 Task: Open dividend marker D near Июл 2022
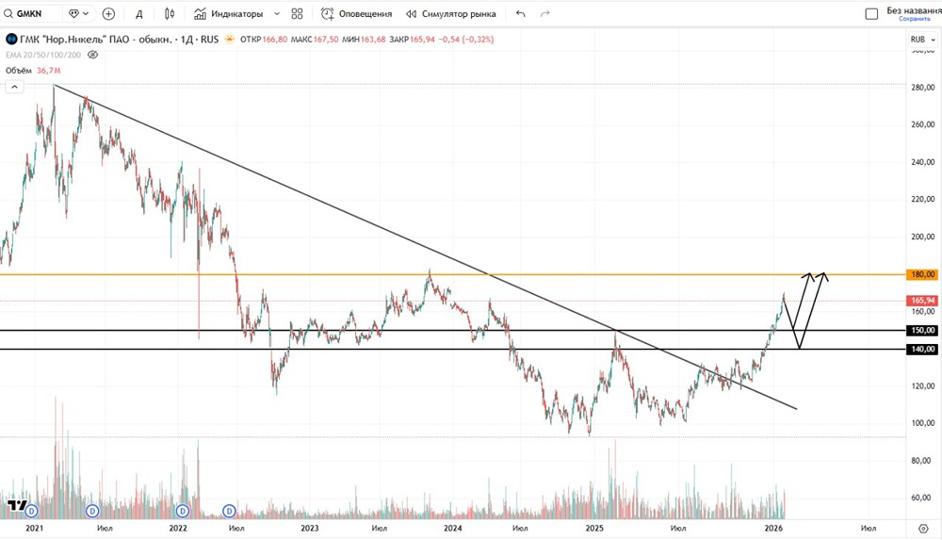[x=229, y=511]
